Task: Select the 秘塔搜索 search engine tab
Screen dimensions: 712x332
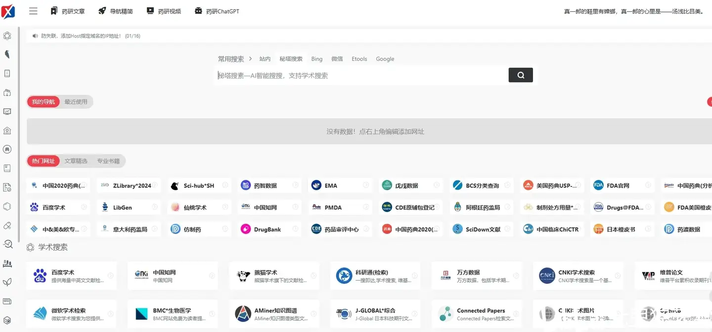Action: pyautogui.click(x=291, y=59)
